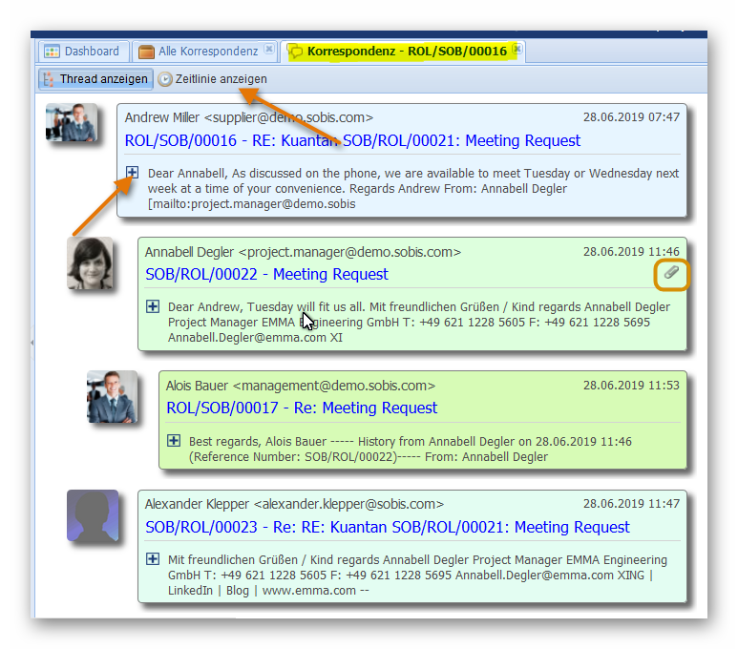Toggle Thread anzeigen view
Screen dimensions: 738x649
(95, 79)
